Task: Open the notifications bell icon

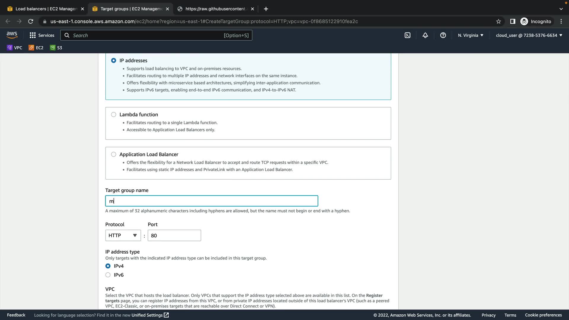Action: 425,35
